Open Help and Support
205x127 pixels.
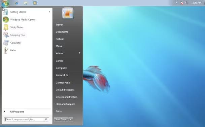[x=65, y=104]
